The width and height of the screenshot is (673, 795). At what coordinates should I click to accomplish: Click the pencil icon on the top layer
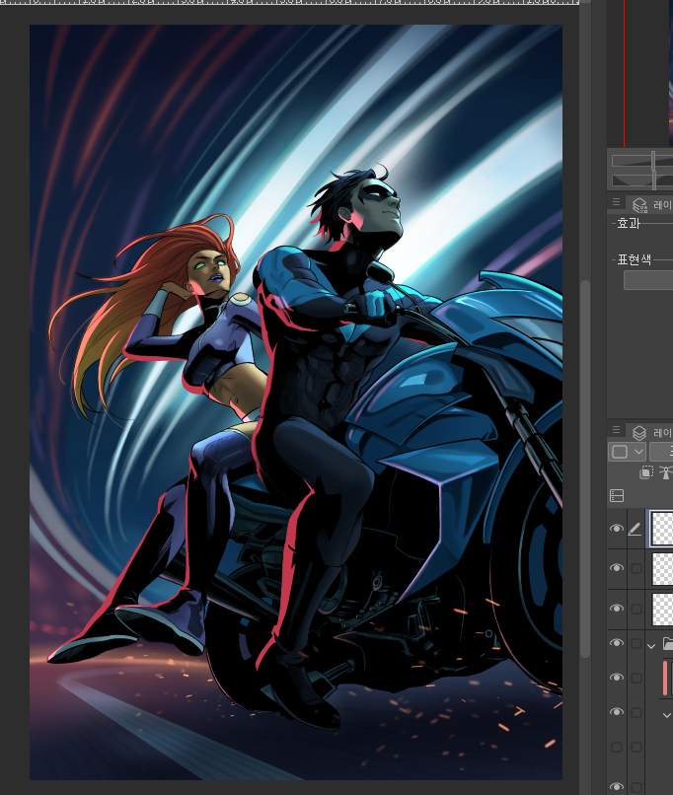pos(636,530)
